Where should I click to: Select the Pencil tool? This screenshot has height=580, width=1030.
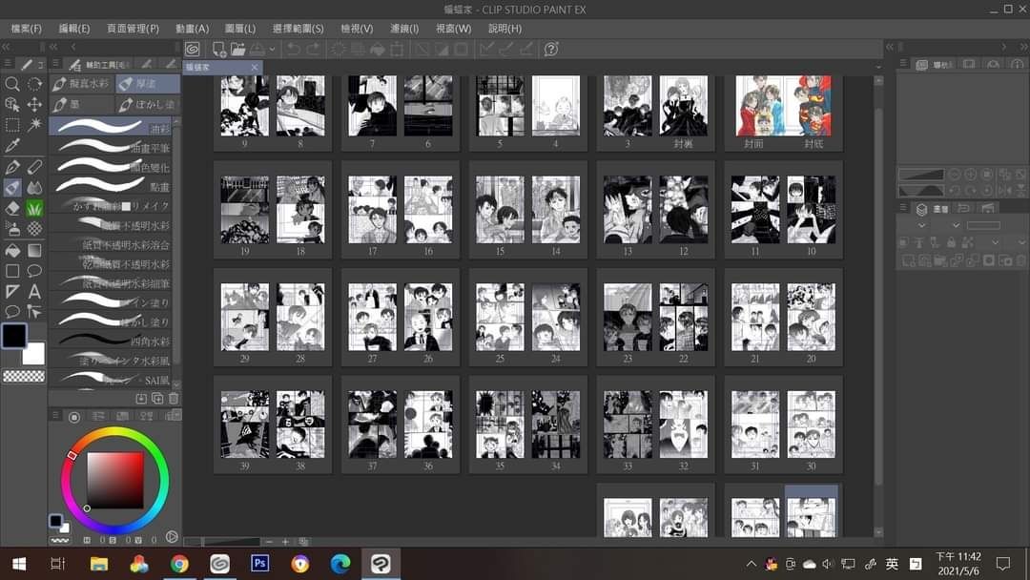tap(34, 167)
